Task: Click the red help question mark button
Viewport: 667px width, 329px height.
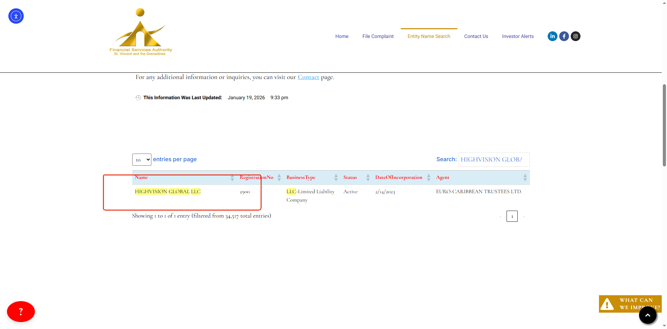Action: click(21, 311)
